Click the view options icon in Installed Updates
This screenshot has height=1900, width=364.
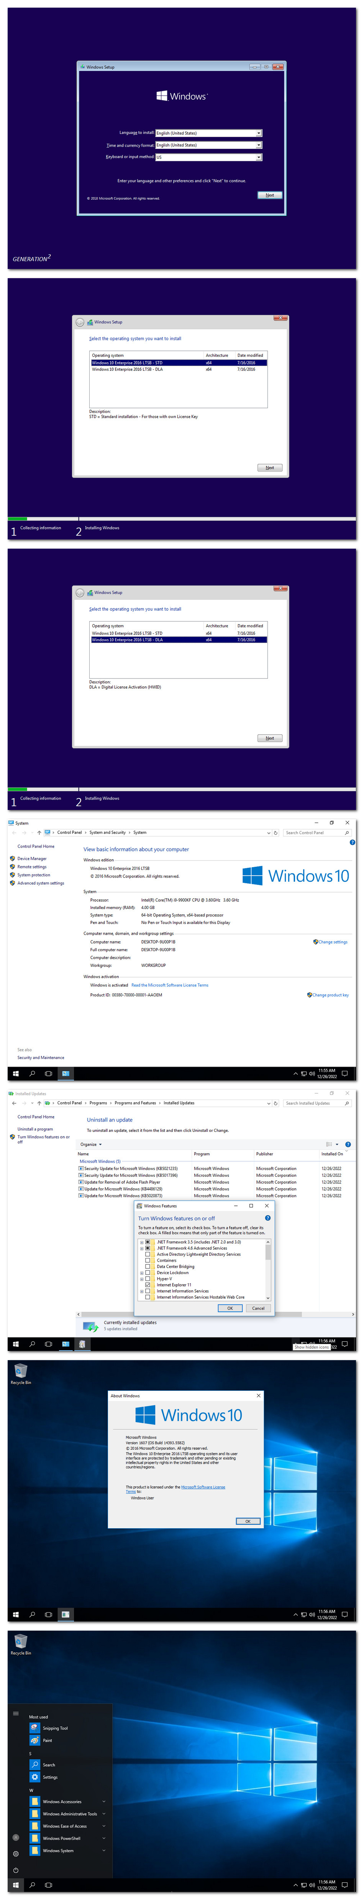click(330, 1145)
